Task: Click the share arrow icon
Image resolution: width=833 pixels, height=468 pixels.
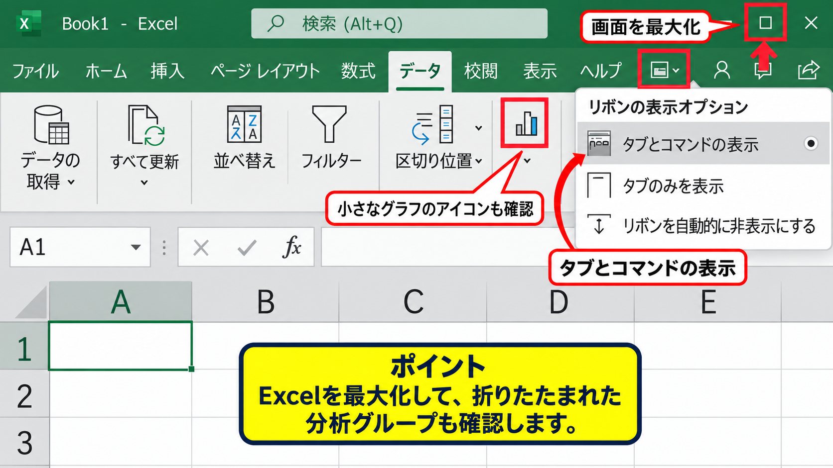Action: point(808,70)
